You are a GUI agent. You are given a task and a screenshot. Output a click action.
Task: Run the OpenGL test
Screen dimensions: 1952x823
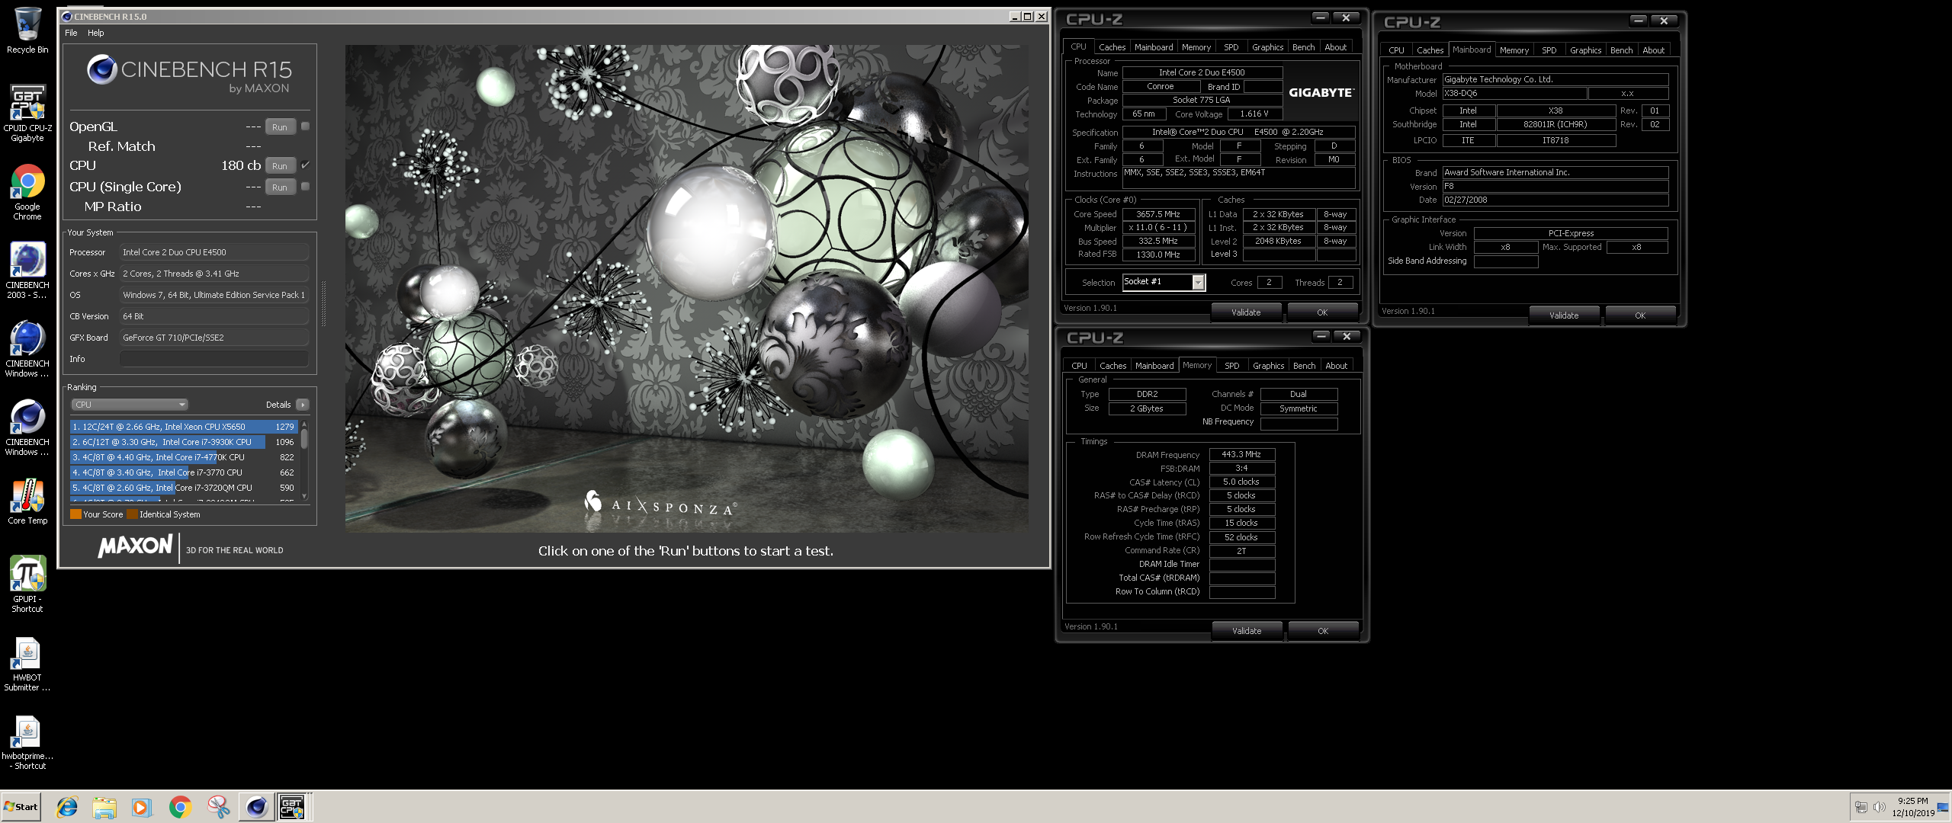coord(280,127)
